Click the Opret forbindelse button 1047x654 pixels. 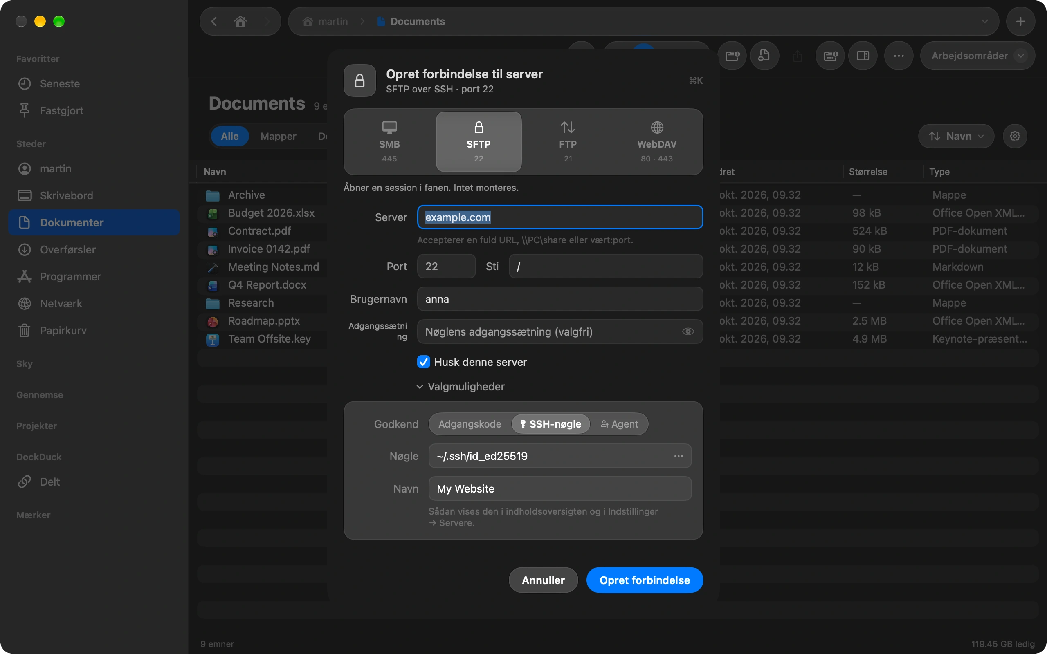tap(645, 580)
